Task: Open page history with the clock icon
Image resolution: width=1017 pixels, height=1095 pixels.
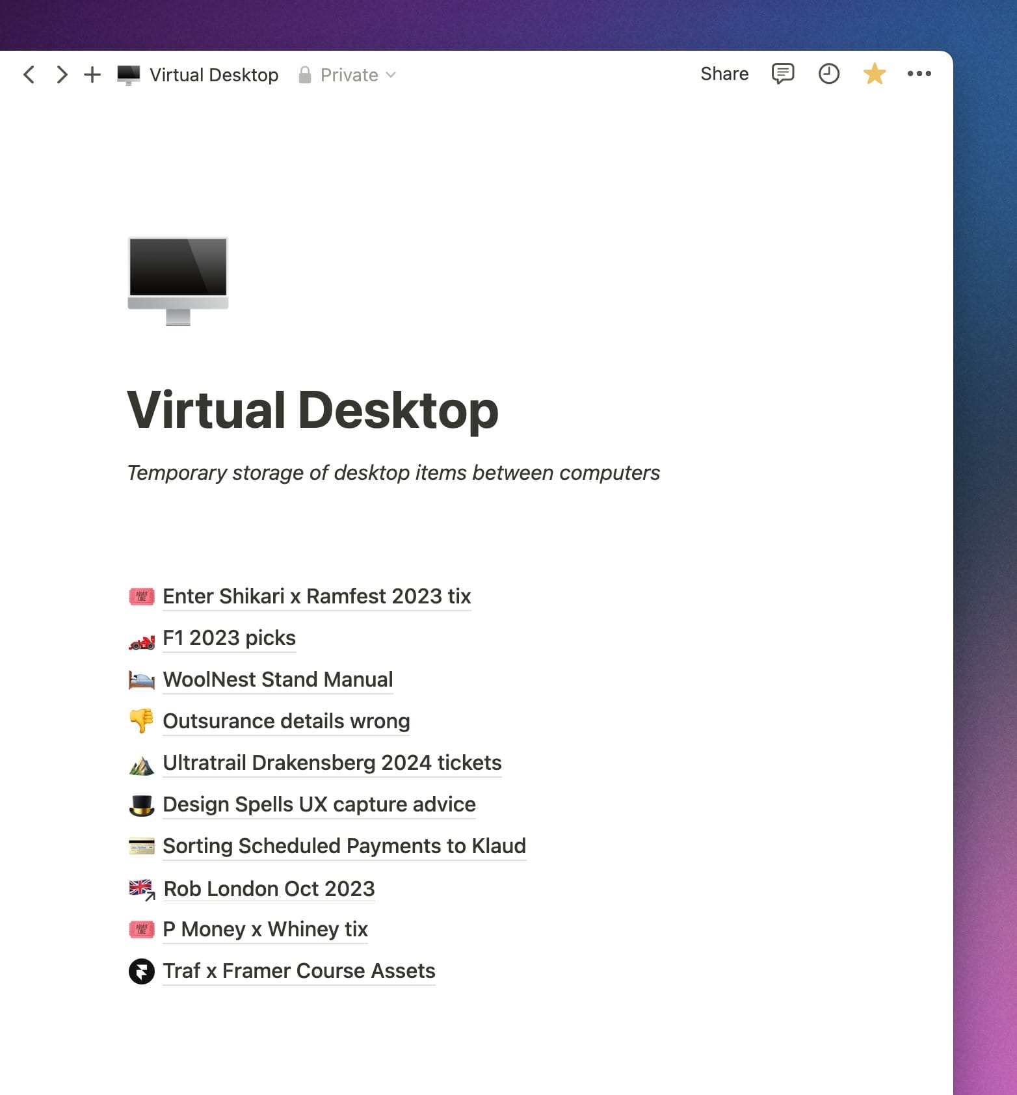Action: (x=828, y=74)
